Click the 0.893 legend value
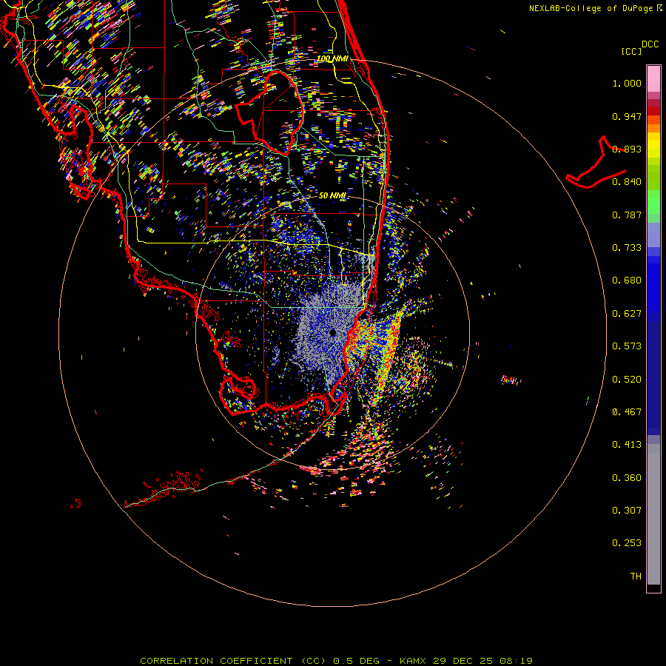Viewport: 666px width, 666px height. (627, 149)
